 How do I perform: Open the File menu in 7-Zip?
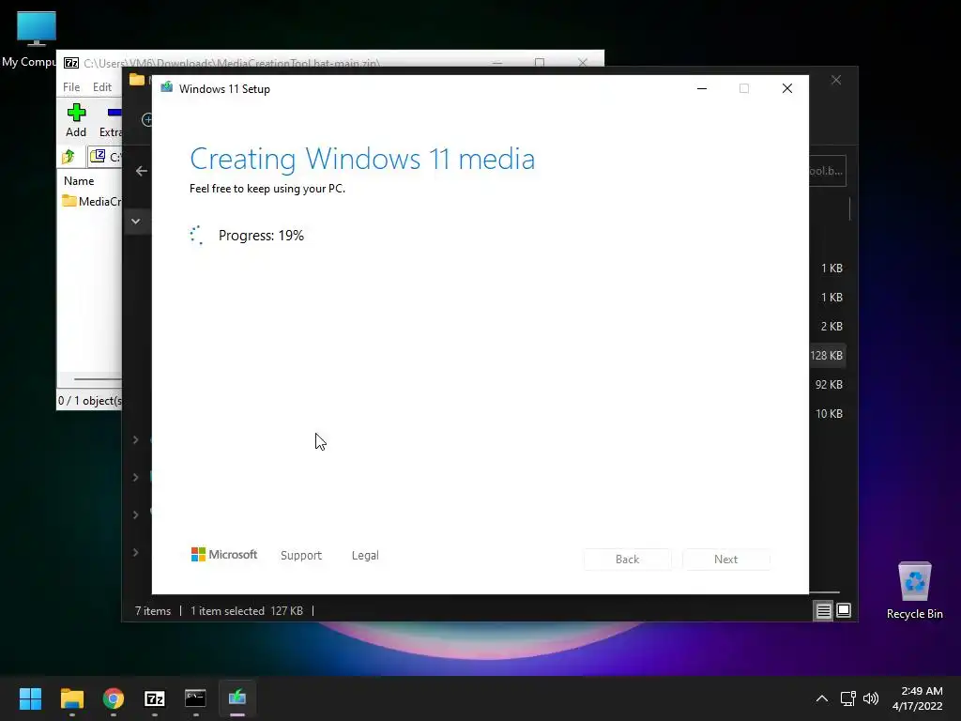[71, 87]
